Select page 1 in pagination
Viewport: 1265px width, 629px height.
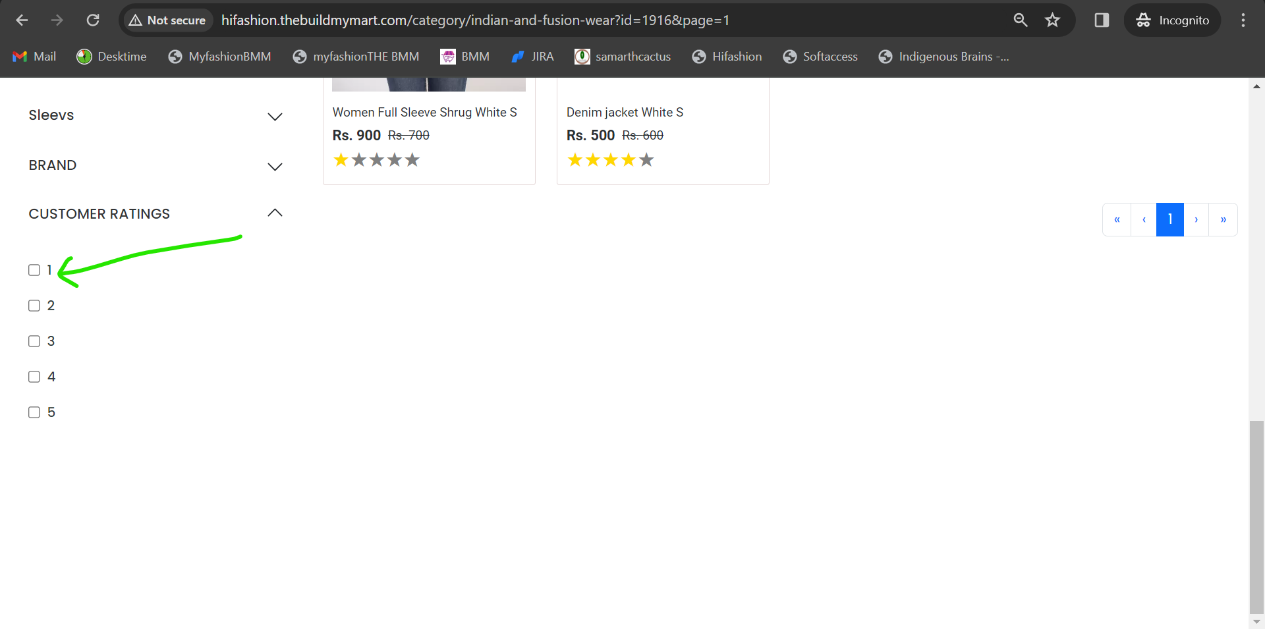click(1170, 219)
